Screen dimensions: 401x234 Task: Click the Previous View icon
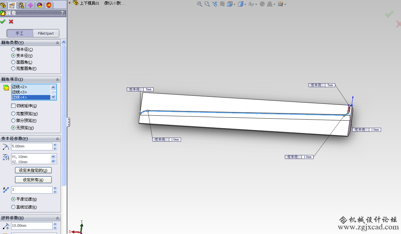pos(215,4)
